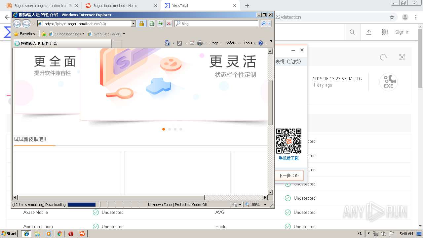Select the third carousel dot
This screenshot has width=423, height=238.
[x=175, y=129]
